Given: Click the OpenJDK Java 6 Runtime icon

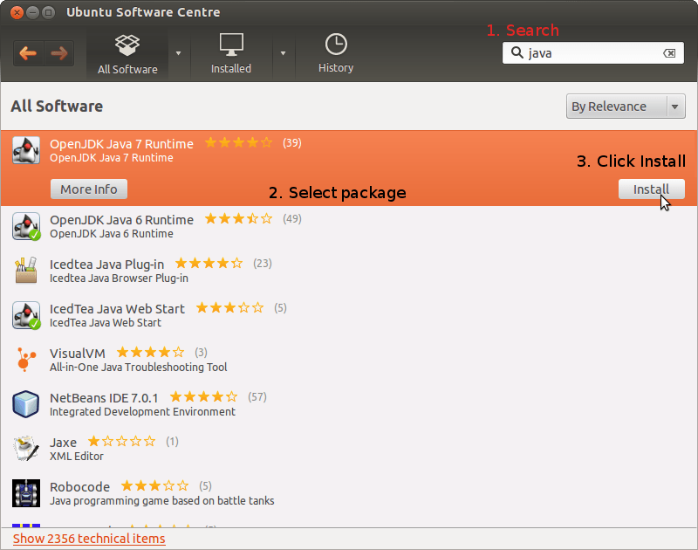Looking at the screenshot, I should coord(26,226).
